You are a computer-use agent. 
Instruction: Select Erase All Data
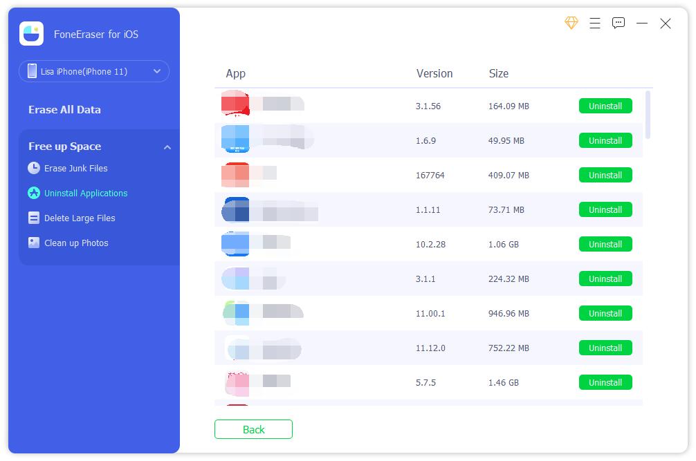pos(64,109)
